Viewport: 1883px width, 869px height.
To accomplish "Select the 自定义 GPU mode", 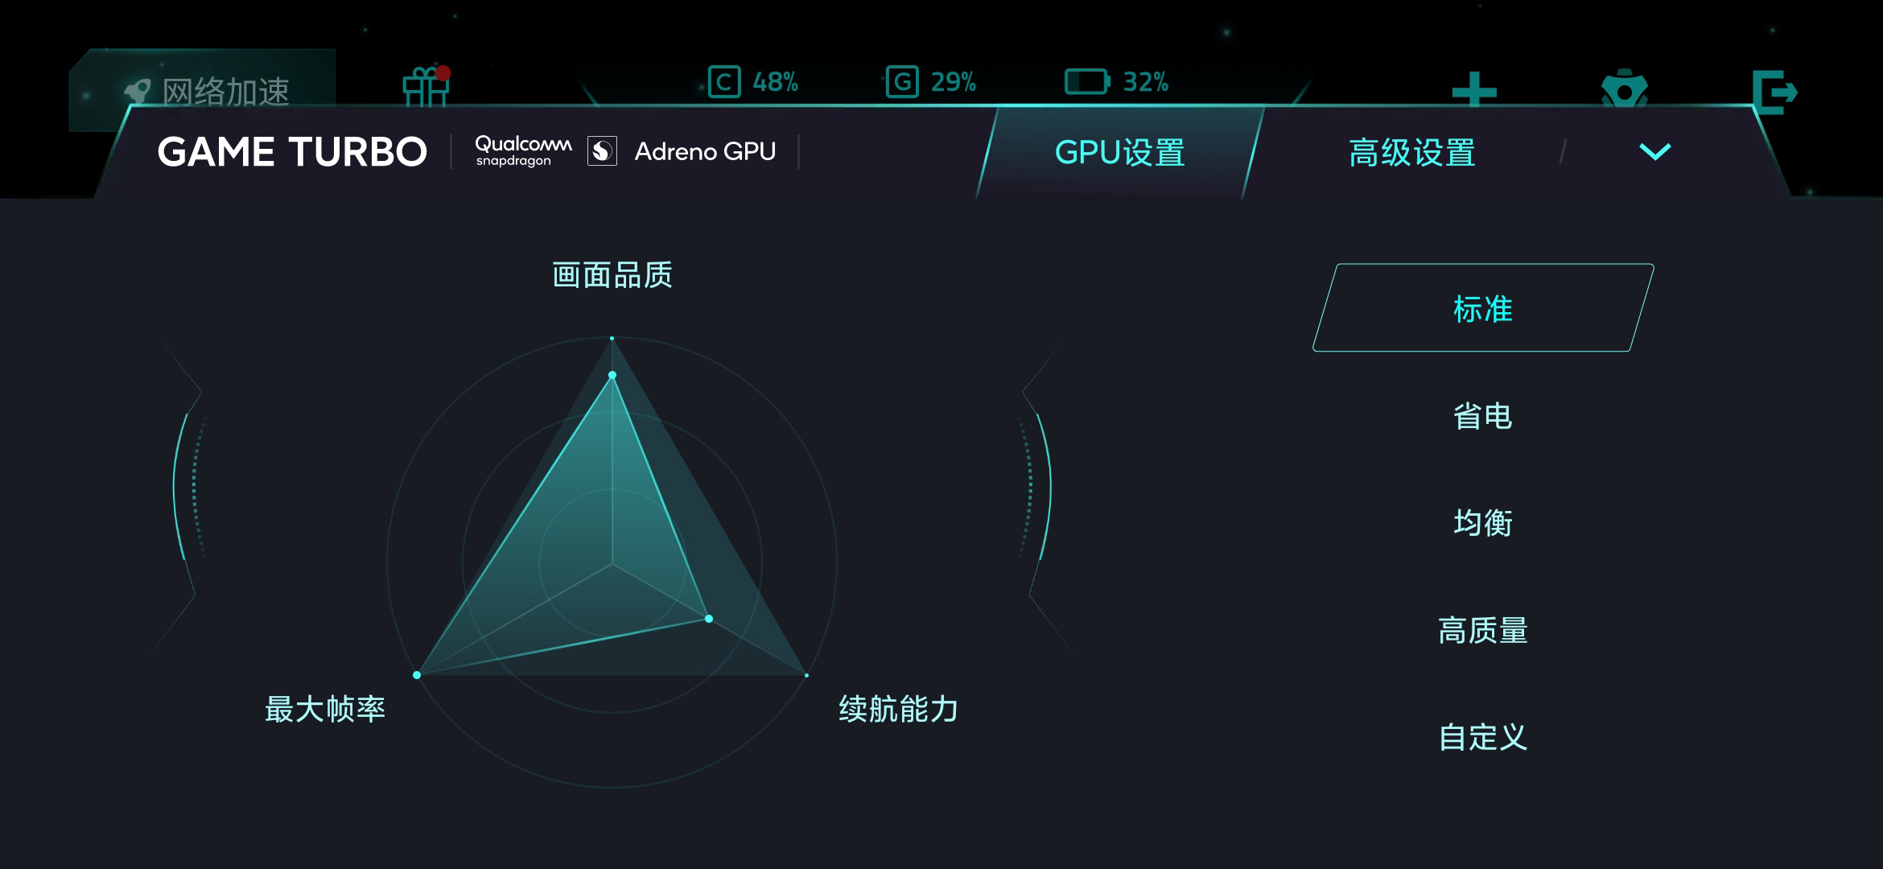I will tap(1483, 737).
